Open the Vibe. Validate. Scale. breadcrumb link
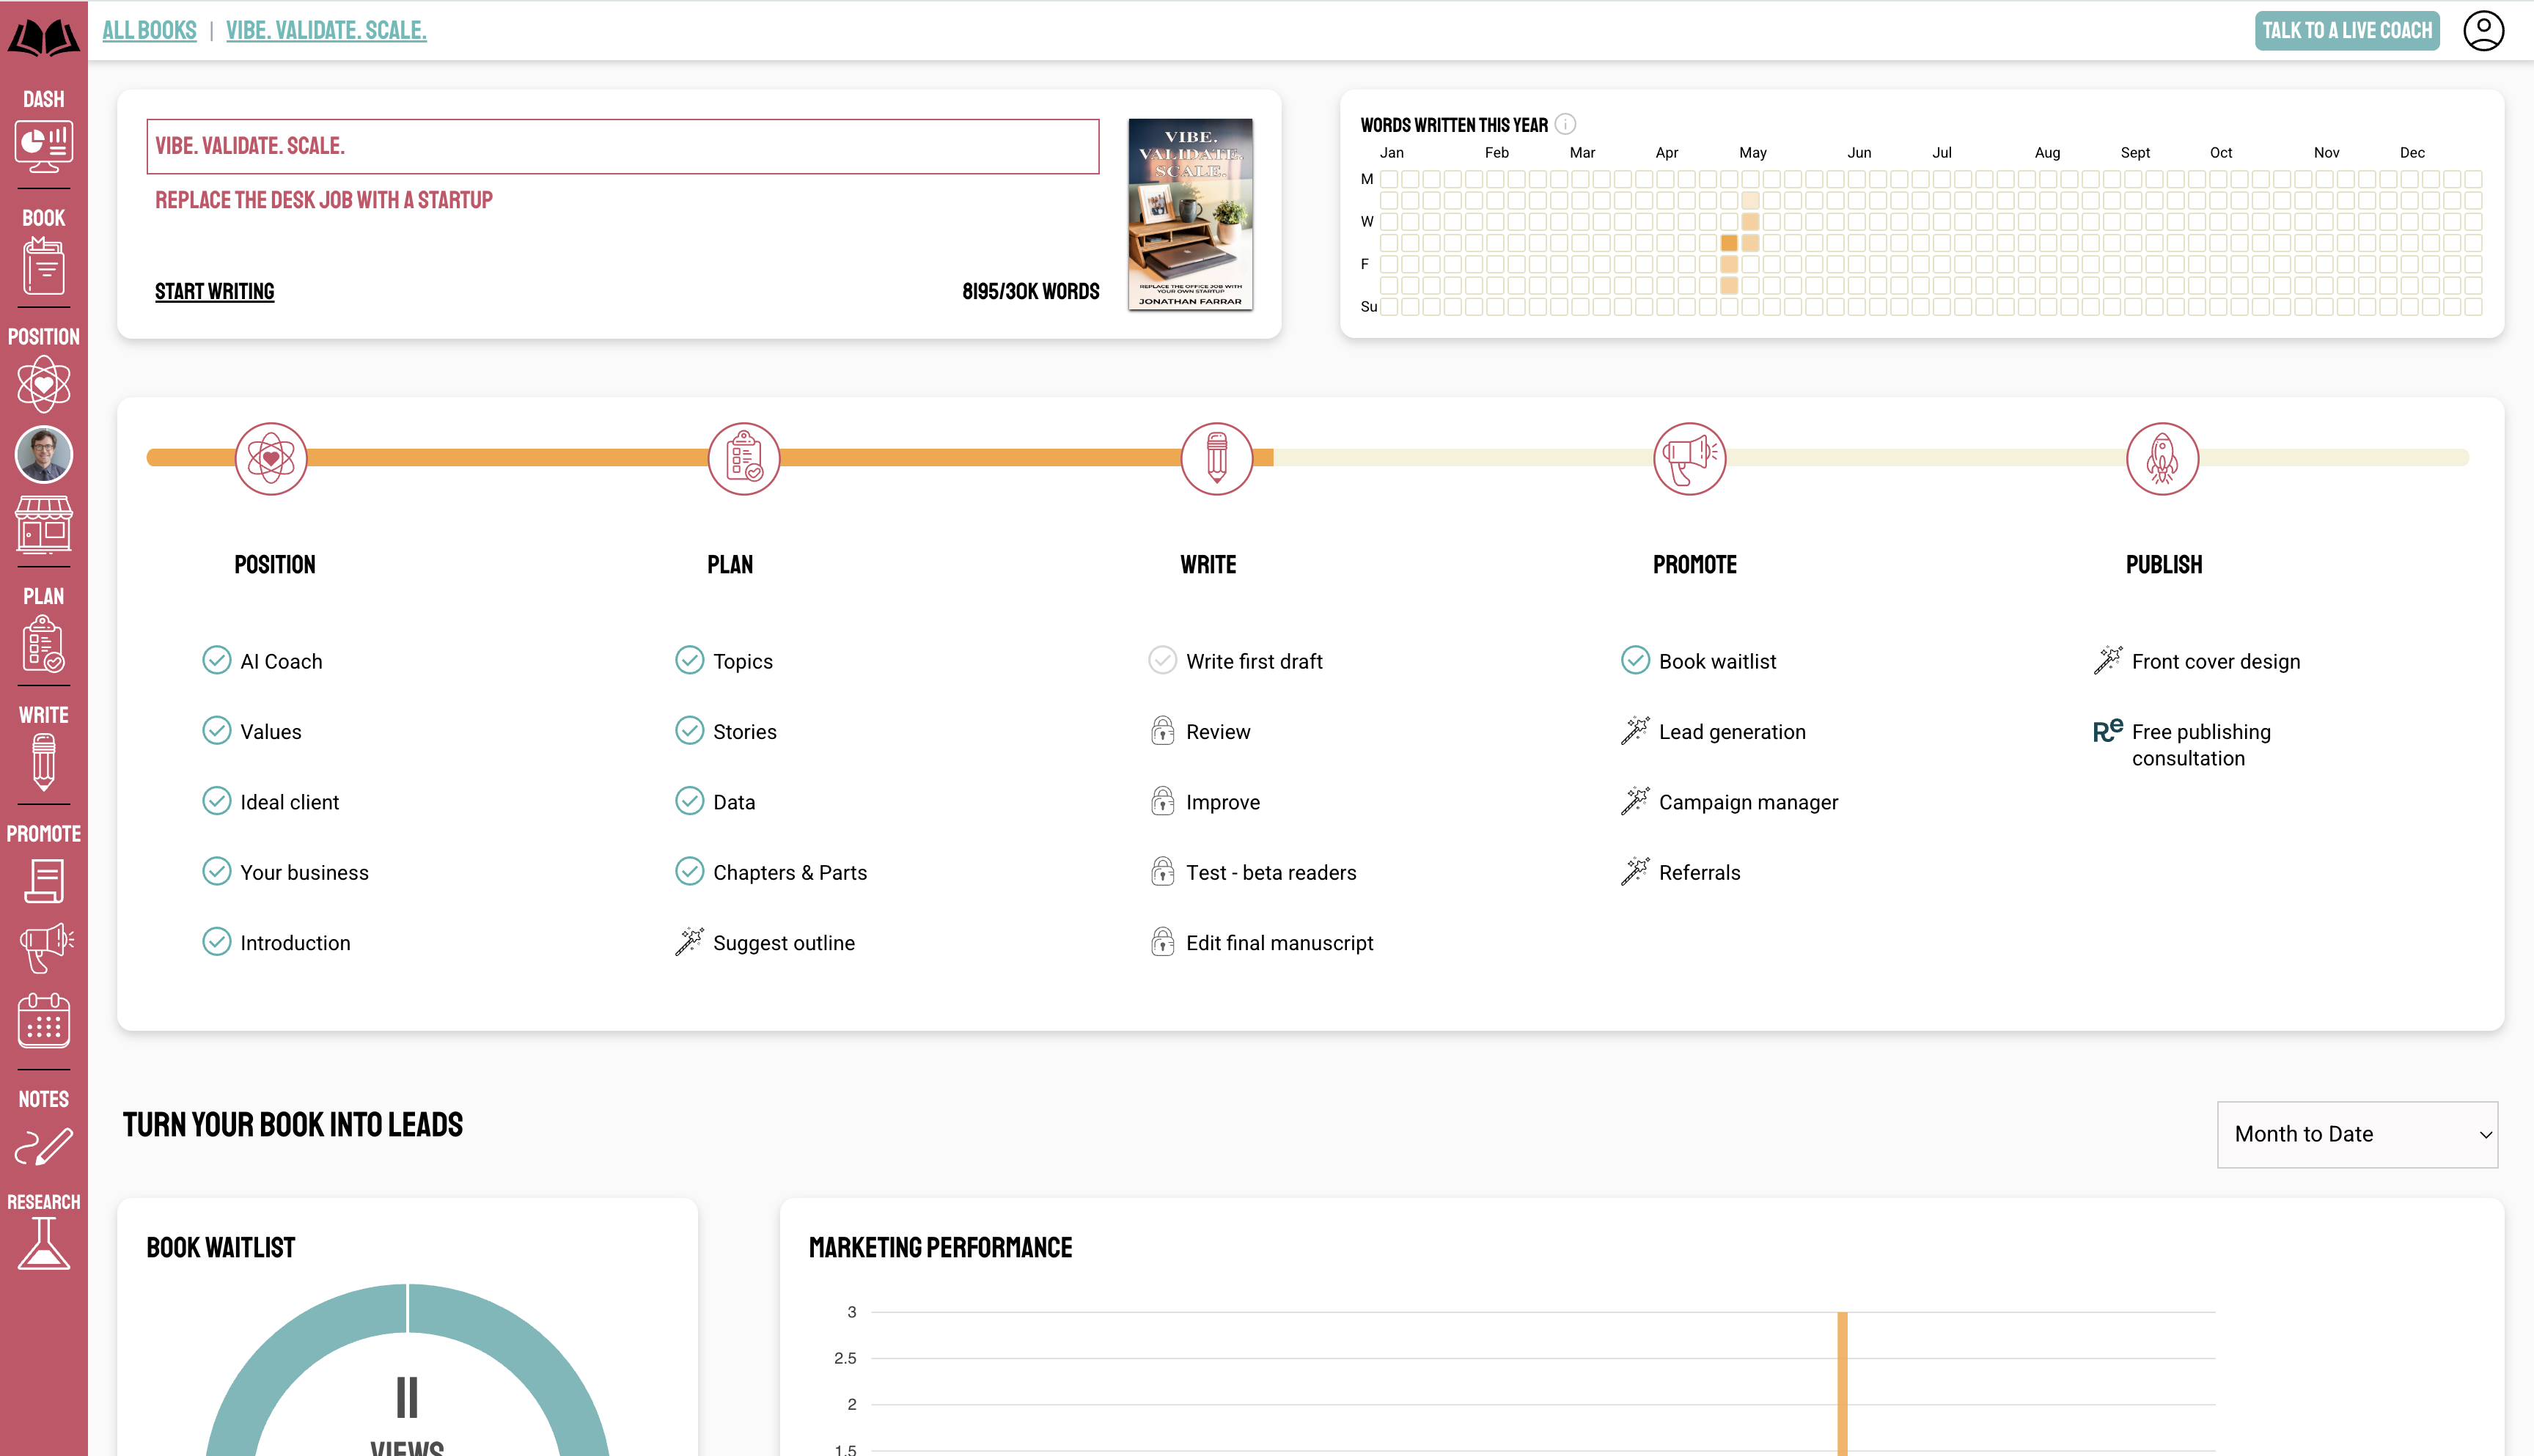 point(326,30)
